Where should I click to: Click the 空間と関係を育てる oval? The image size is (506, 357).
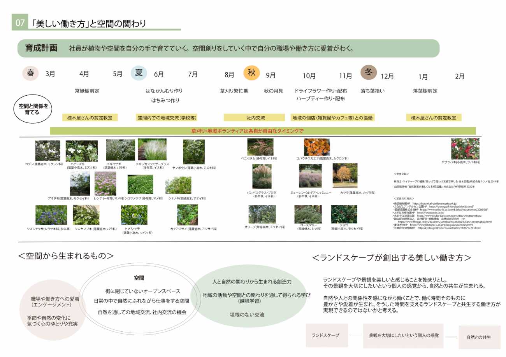point(33,109)
